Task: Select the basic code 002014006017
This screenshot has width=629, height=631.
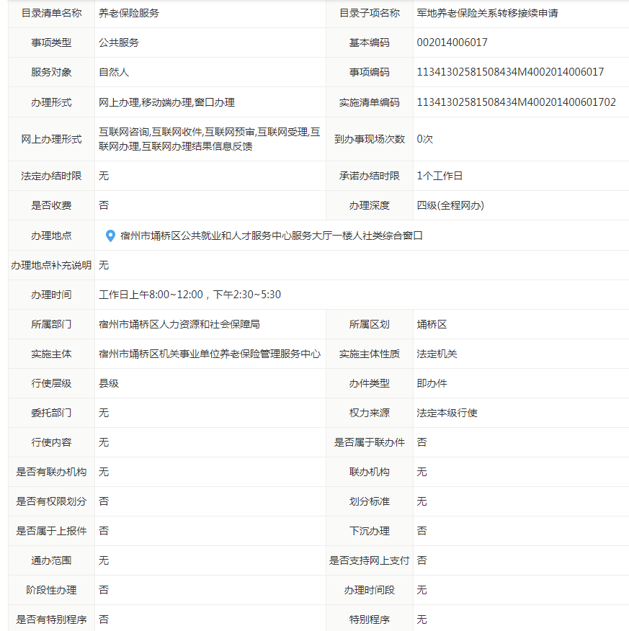Action: point(452,42)
